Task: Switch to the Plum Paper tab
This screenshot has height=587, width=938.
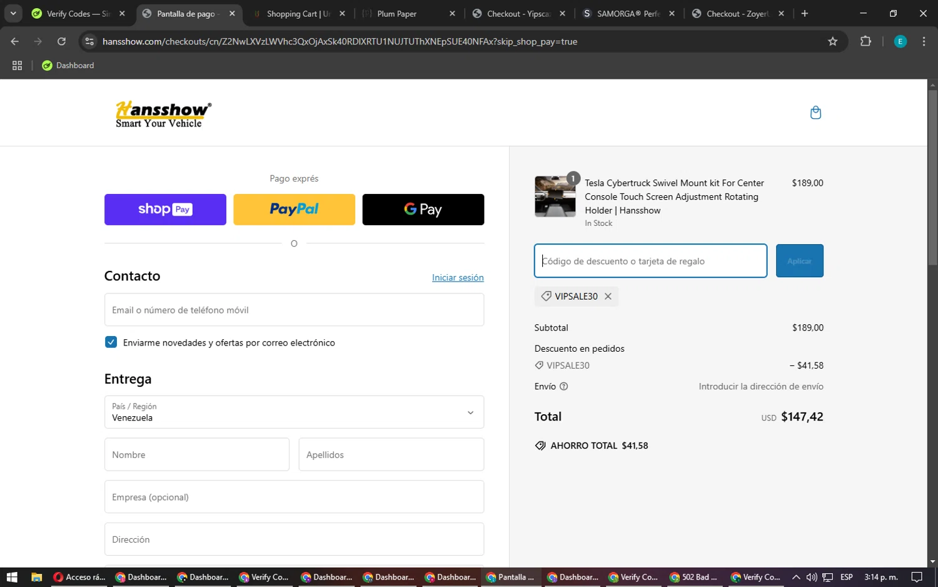Action: (x=409, y=14)
